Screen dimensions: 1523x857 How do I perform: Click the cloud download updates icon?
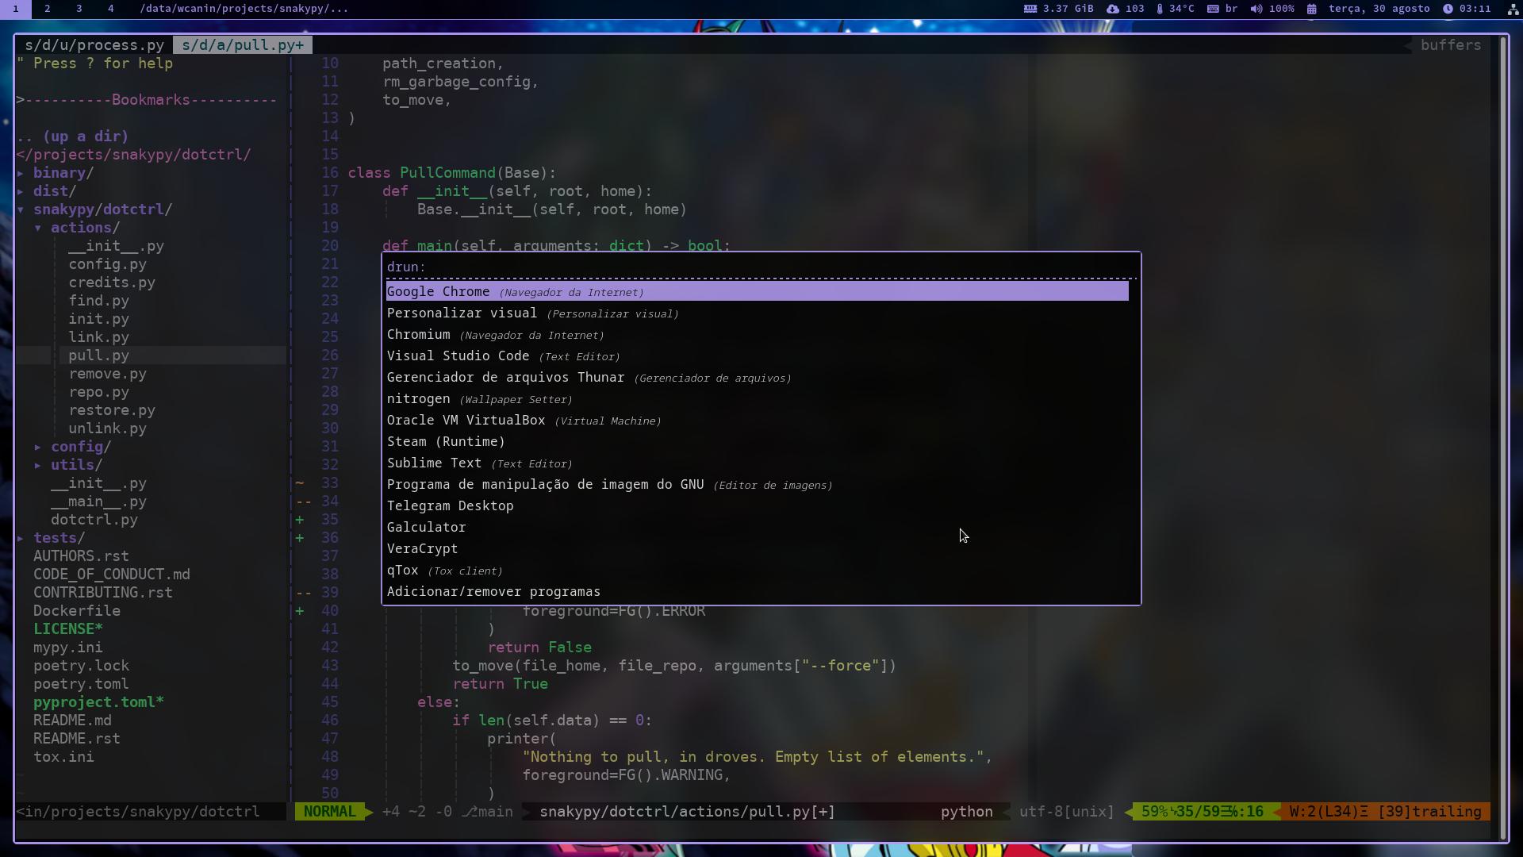tap(1113, 9)
